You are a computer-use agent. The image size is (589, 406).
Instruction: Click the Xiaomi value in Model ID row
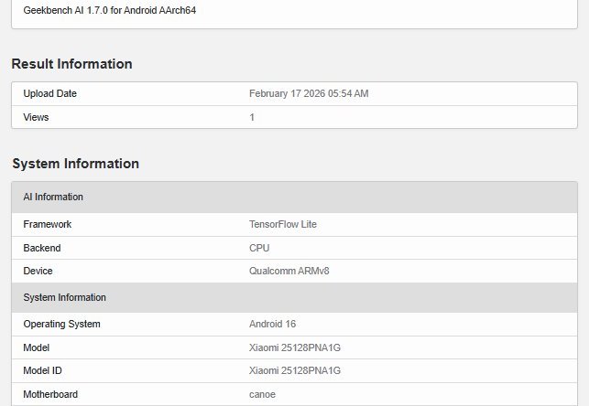coord(295,370)
